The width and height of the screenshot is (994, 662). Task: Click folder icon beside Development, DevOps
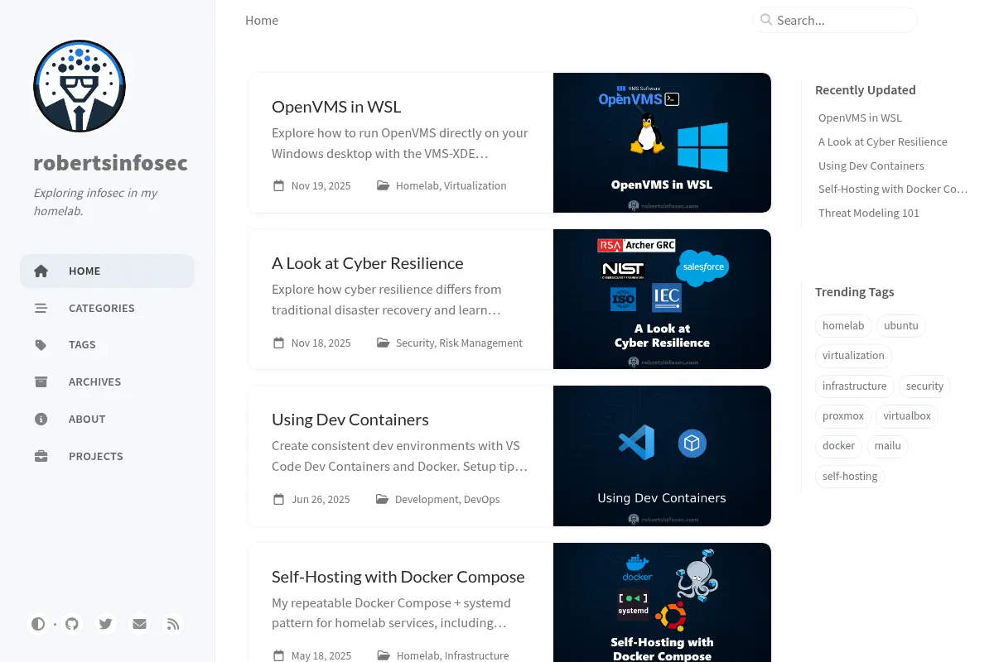(382, 499)
